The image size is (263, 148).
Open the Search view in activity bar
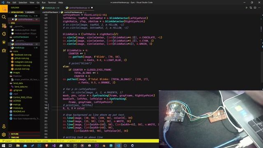[x=4, y=17]
